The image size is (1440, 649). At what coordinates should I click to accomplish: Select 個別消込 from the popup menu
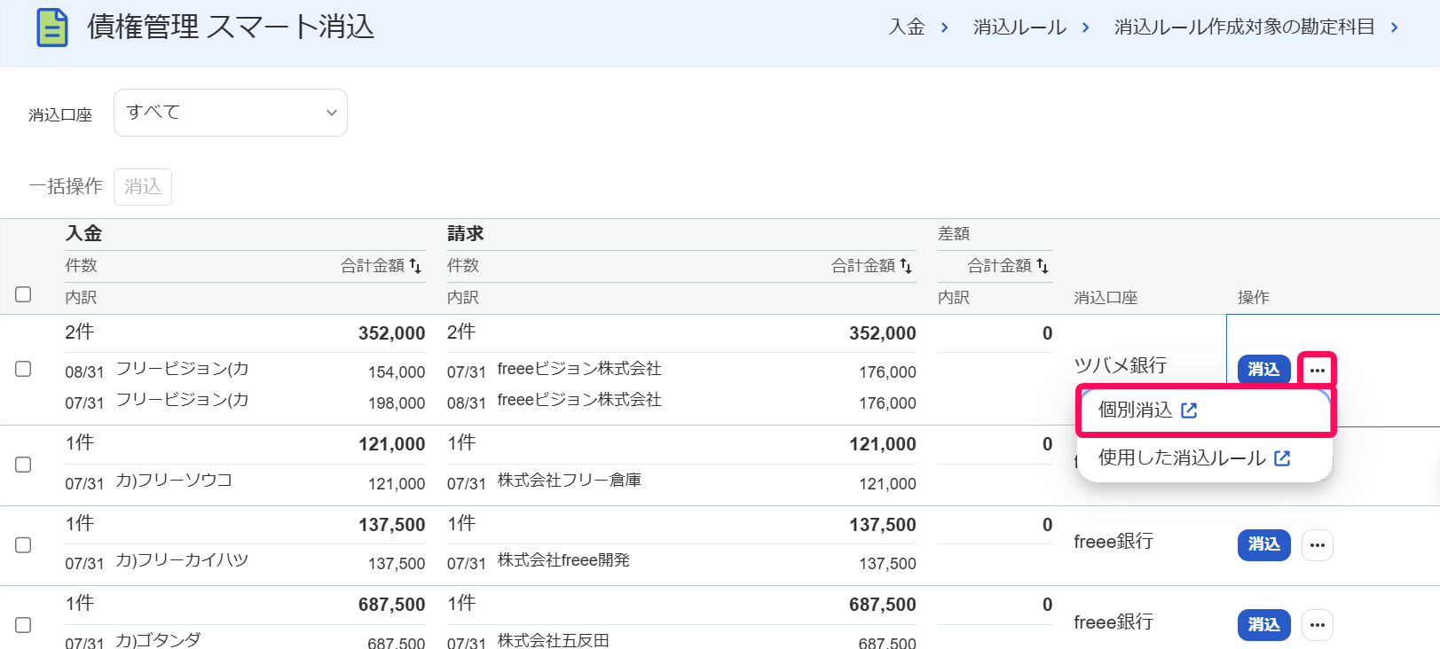(1205, 410)
